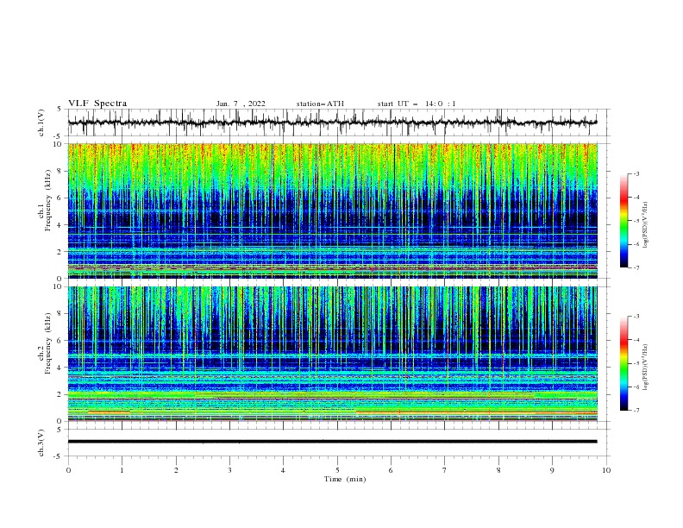Click the ch.3 flat black trace
The height and width of the screenshot is (528, 683).
click(332, 442)
